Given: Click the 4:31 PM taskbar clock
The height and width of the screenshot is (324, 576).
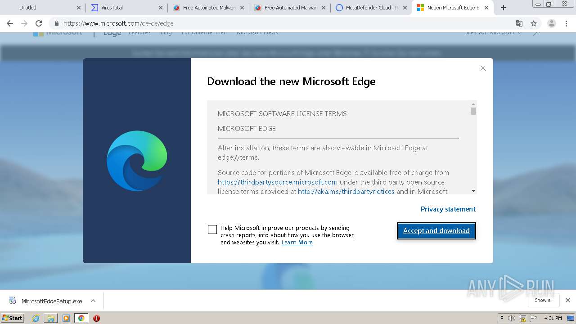Looking at the screenshot, I should [x=553, y=318].
